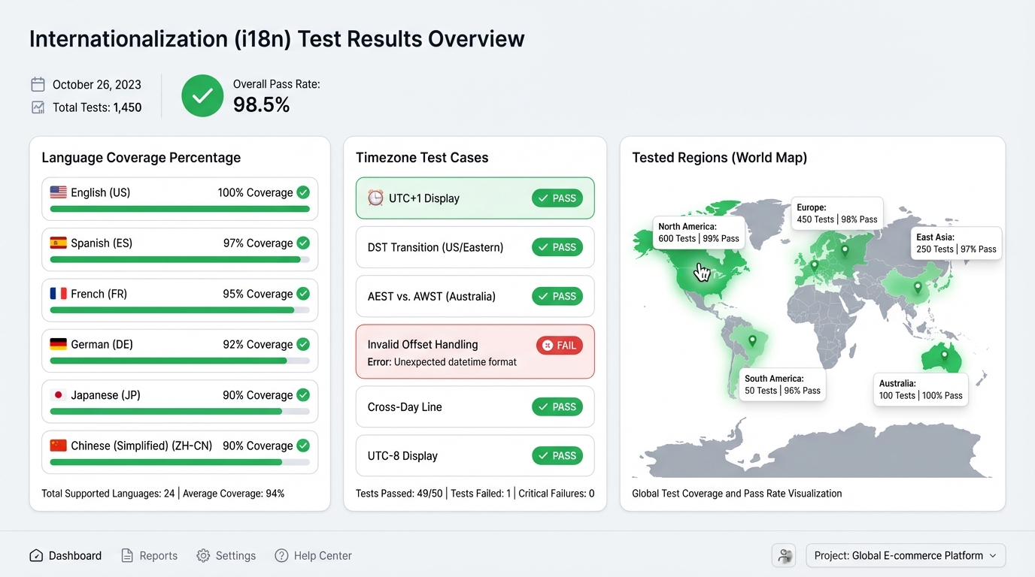Click the calendar icon next to the date
The width and height of the screenshot is (1035, 577).
click(38, 84)
